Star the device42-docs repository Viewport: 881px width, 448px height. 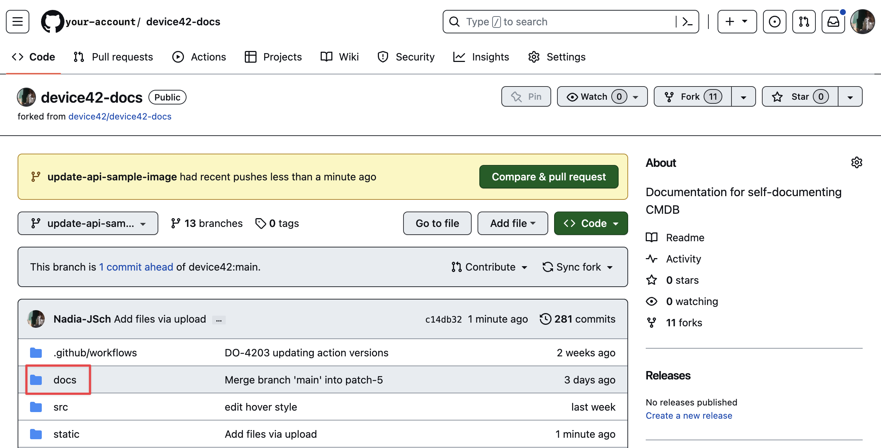800,97
